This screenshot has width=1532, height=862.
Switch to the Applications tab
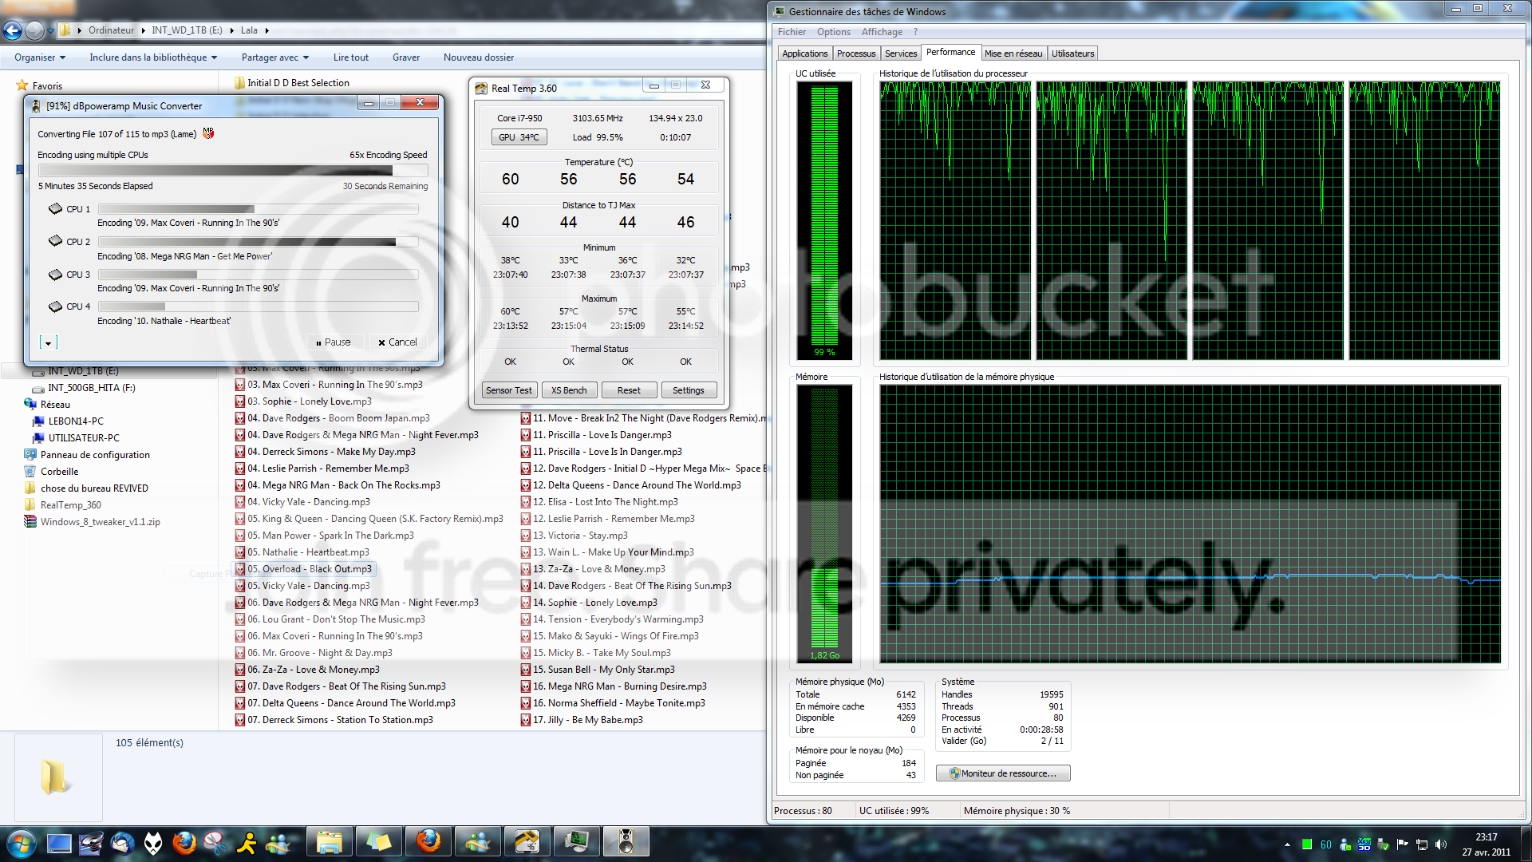tap(805, 53)
